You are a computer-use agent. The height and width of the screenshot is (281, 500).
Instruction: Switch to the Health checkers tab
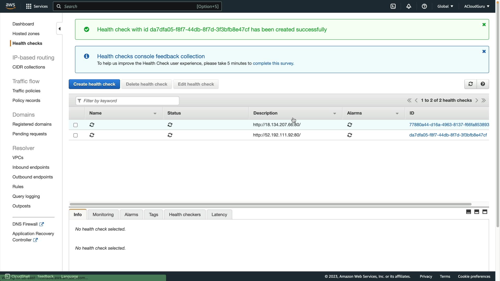185,215
